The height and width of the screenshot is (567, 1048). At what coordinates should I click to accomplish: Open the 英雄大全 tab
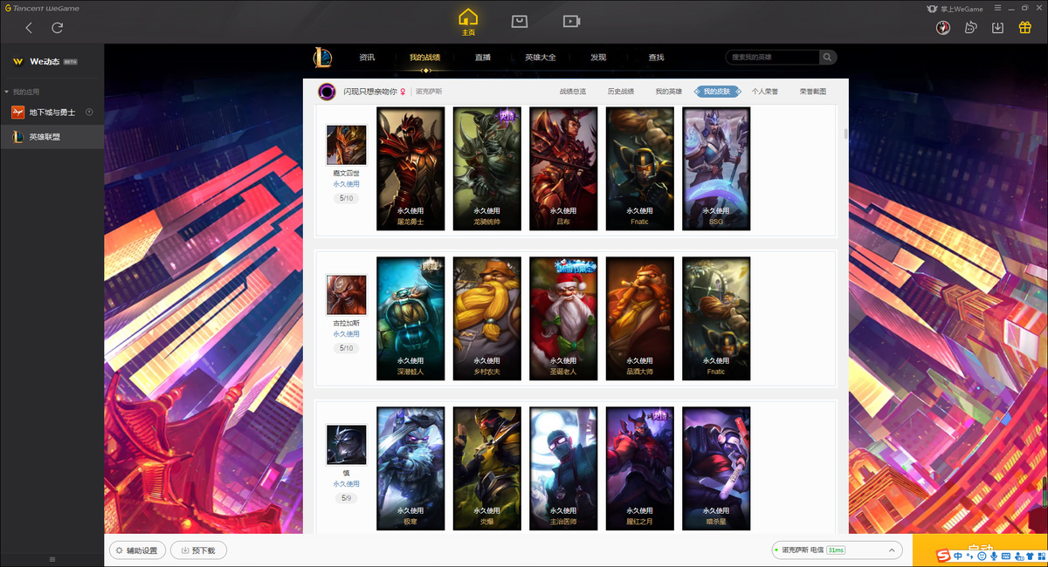541,58
